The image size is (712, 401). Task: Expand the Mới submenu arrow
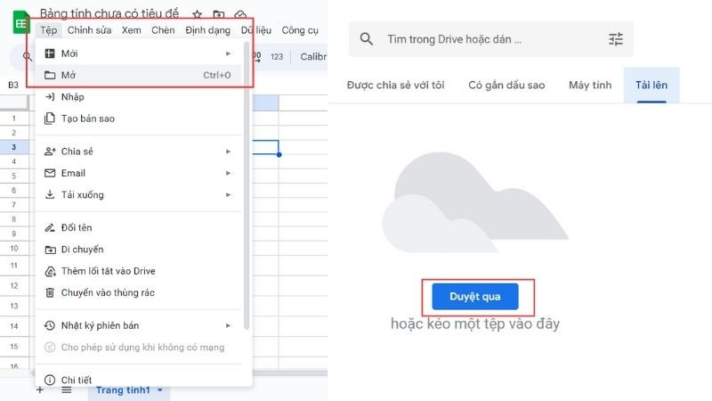[x=229, y=53]
